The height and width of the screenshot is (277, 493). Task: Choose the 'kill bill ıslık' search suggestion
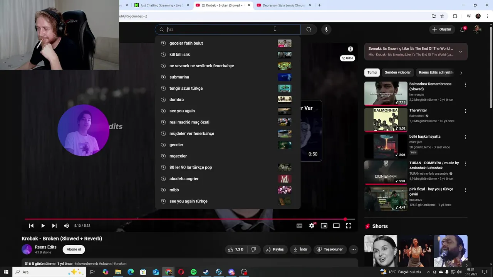228,55
